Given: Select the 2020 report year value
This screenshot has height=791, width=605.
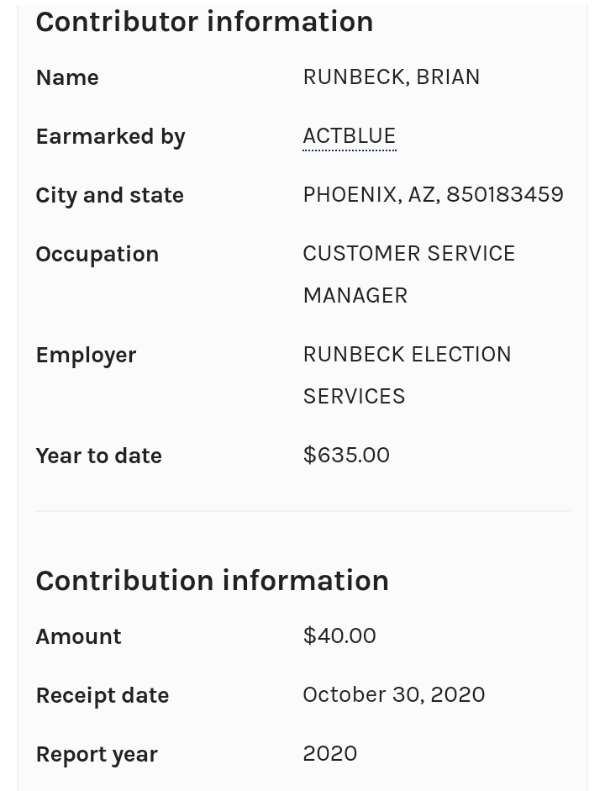Looking at the screenshot, I should (x=329, y=754).
